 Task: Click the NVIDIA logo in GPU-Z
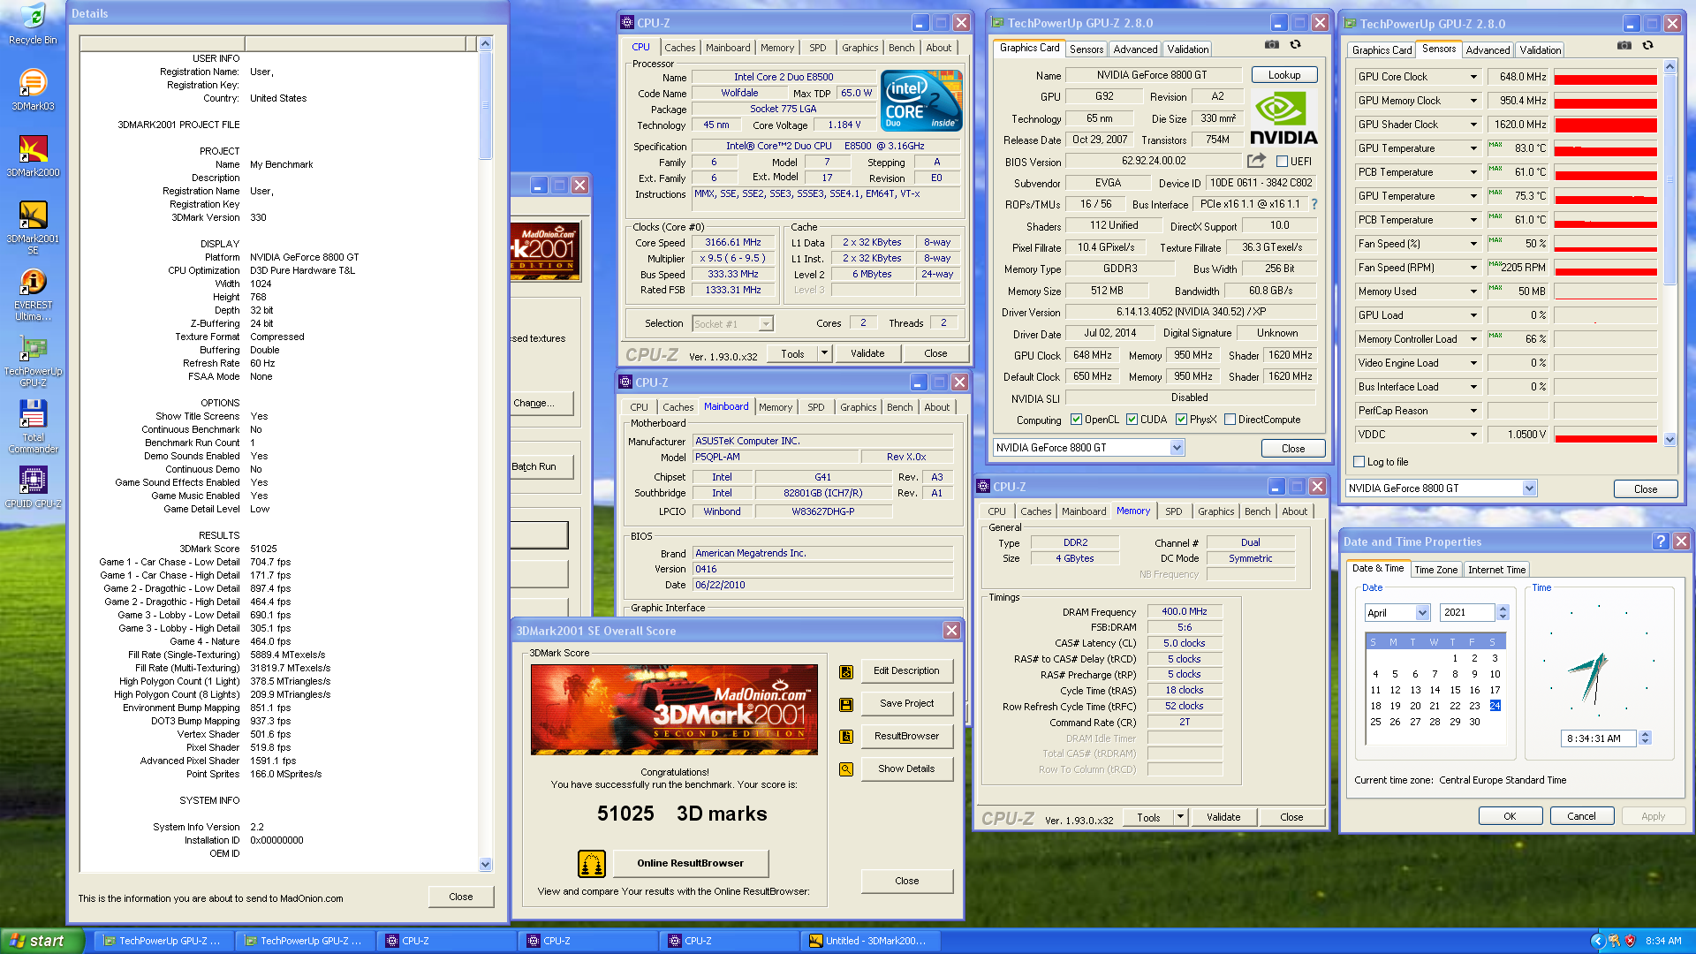[1283, 118]
